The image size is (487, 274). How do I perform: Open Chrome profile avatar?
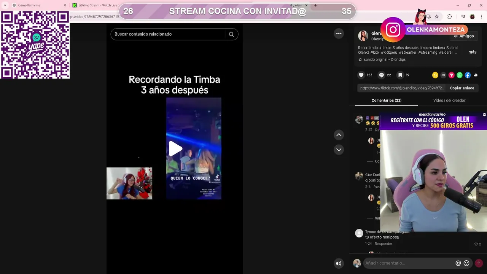click(472, 17)
